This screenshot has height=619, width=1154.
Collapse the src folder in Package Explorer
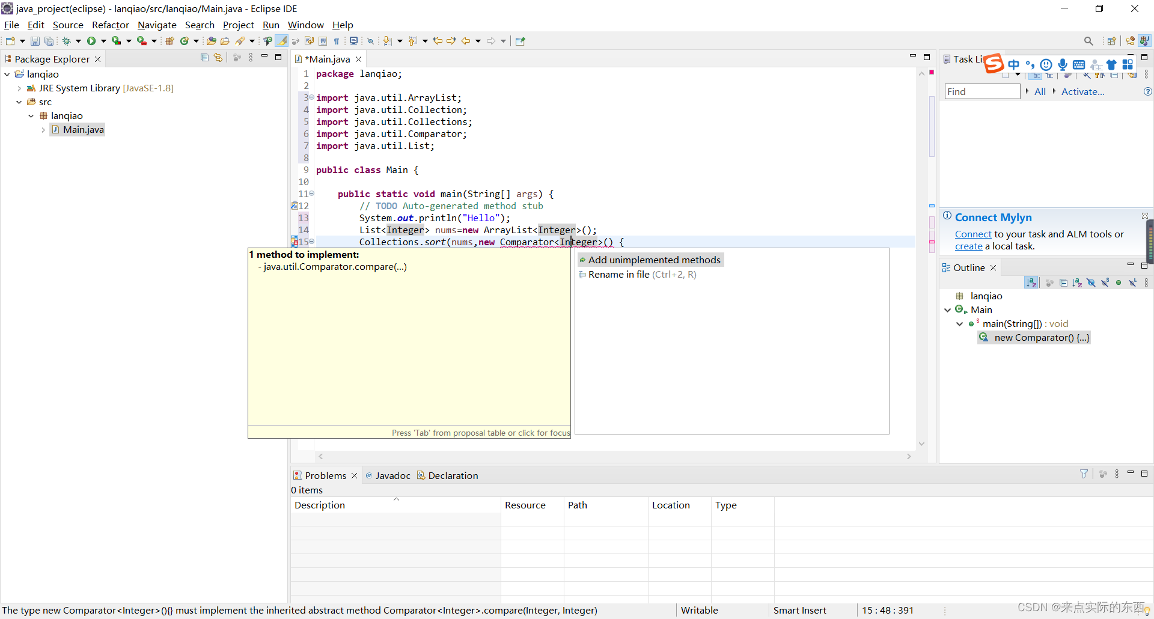(19, 102)
